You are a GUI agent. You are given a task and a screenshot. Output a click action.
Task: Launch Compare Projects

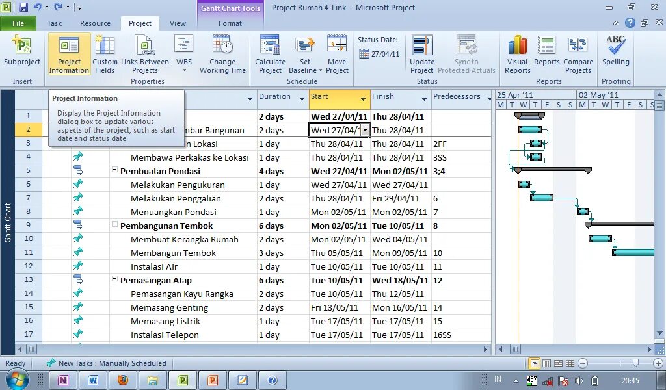578,54
